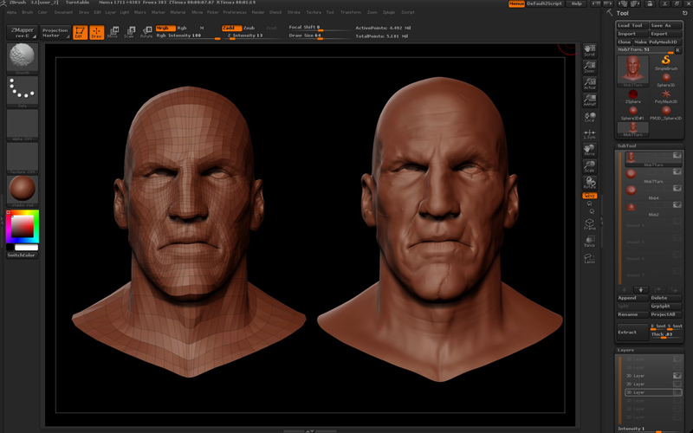Toggle Local transformations icon
This screenshot has width=693, height=433.
pyautogui.click(x=589, y=117)
